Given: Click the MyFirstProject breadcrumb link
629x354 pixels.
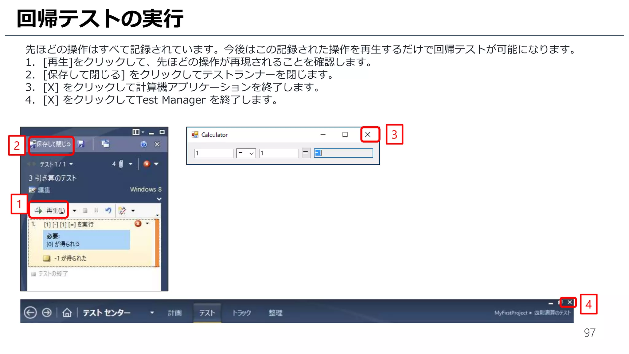Looking at the screenshot, I should click(x=511, y=313).
